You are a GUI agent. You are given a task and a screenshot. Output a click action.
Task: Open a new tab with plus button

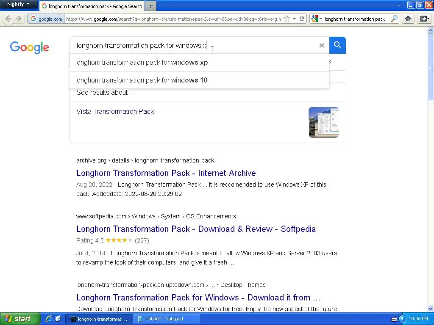[x=150, y=6]
